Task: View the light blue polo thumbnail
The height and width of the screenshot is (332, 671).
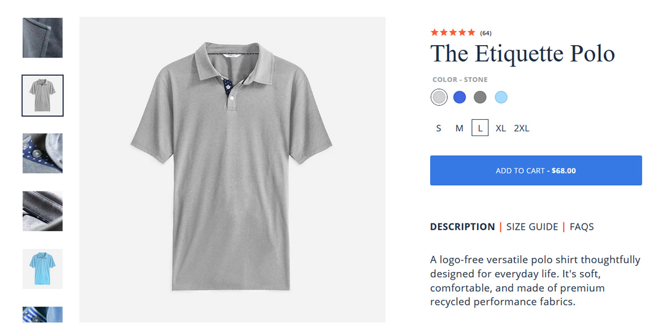Action: click(42, 269)
